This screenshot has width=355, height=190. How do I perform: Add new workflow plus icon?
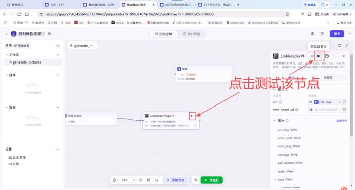pyautogui.click(x=58, y=55)
